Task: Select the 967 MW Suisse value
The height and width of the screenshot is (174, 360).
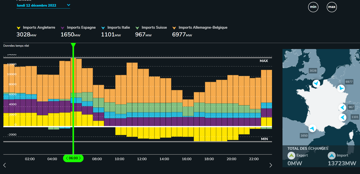Action: [143, 34]
